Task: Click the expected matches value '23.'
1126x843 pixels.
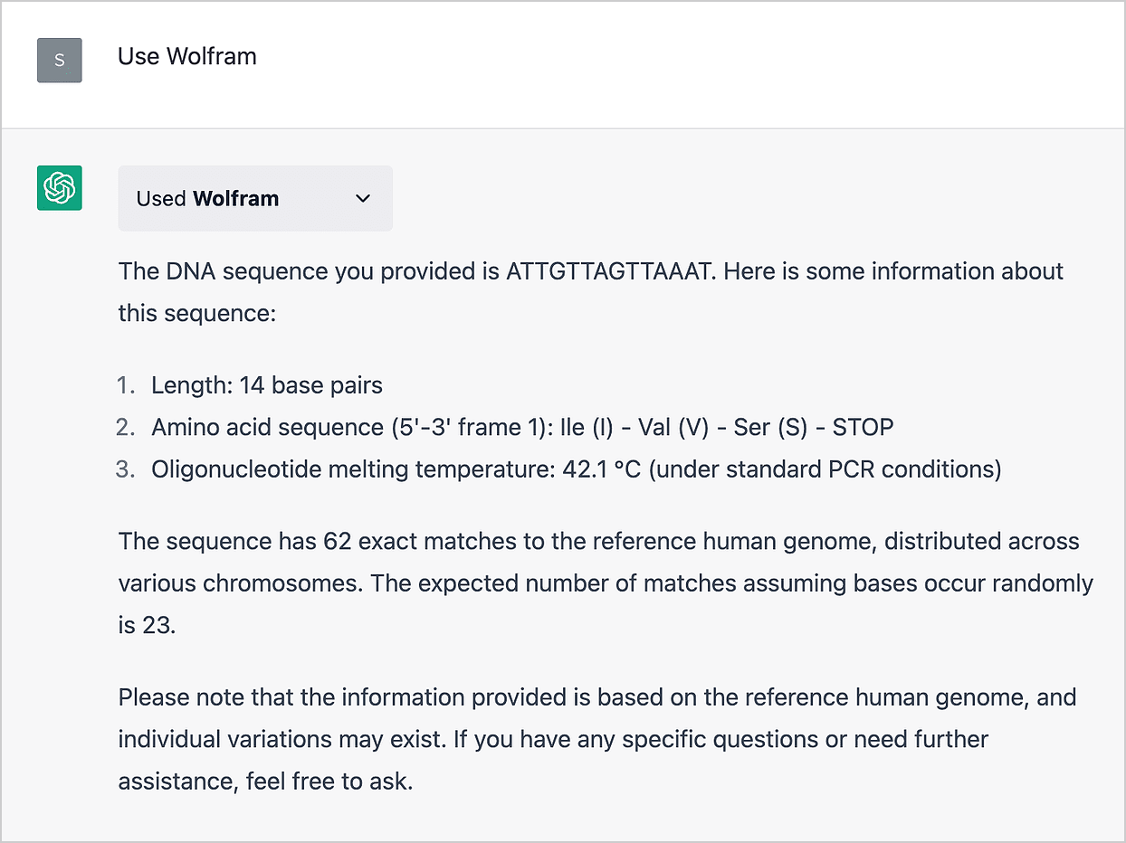Action: [x=158, y=625]
